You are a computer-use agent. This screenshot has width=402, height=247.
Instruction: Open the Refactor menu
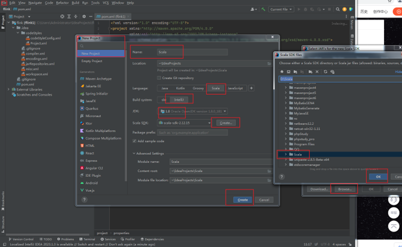pyautogui.click(x=62, y=3)
